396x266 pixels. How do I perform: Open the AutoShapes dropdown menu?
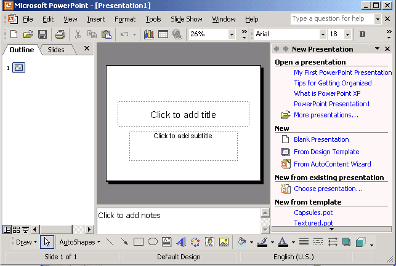(80, 242)
